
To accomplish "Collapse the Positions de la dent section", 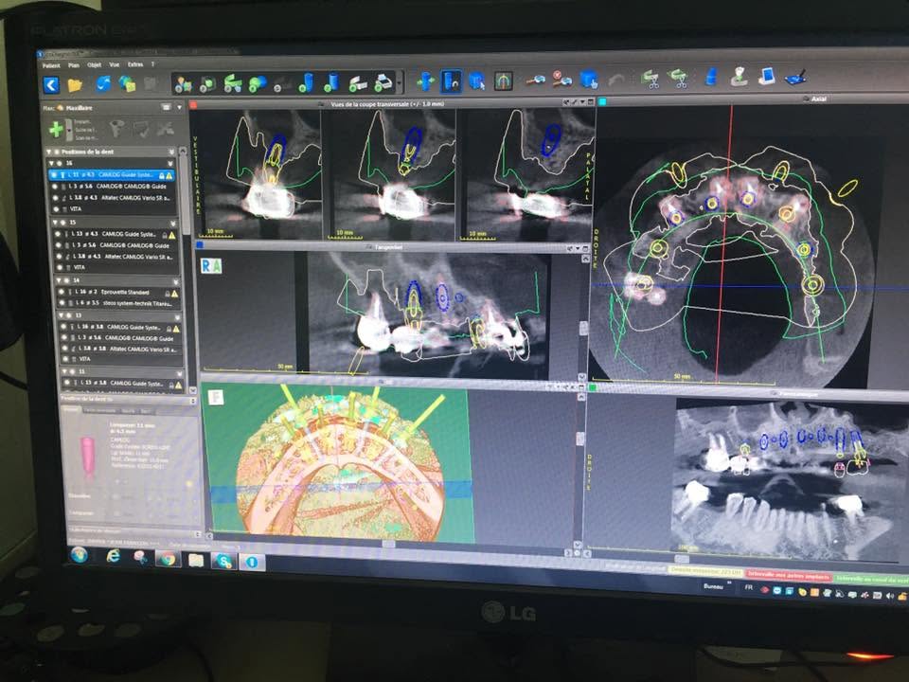I will 48,152.
